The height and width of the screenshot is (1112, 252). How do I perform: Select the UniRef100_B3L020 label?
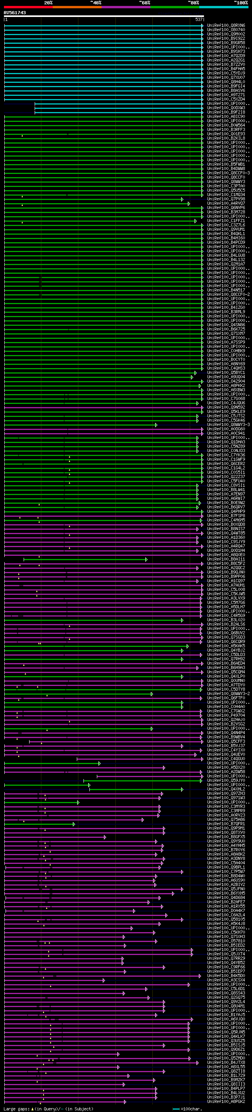226,620
